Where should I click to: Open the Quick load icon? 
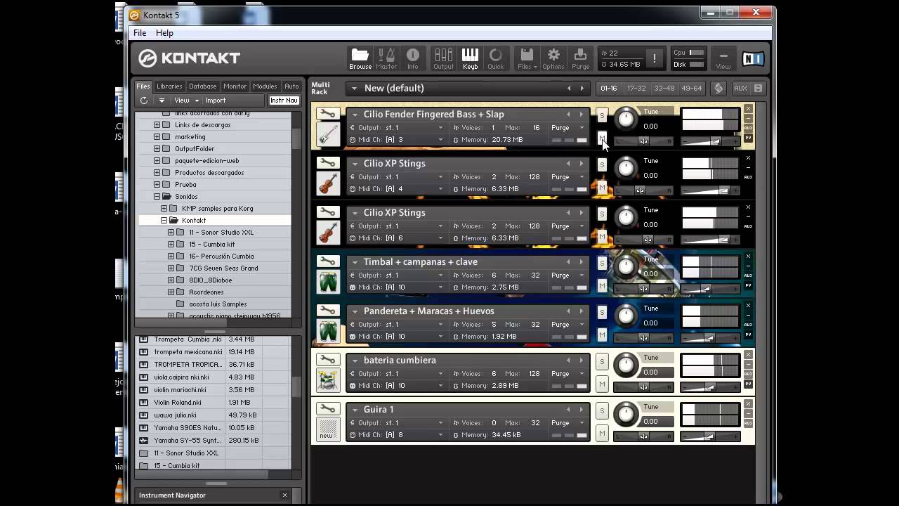(x=496, y=59)
